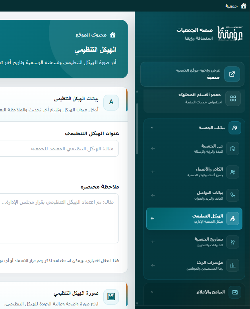Focus the ملاحظة مختصرة text area
Image resolution: width=250 pixels, height=309 pixels.
[59, 218]
